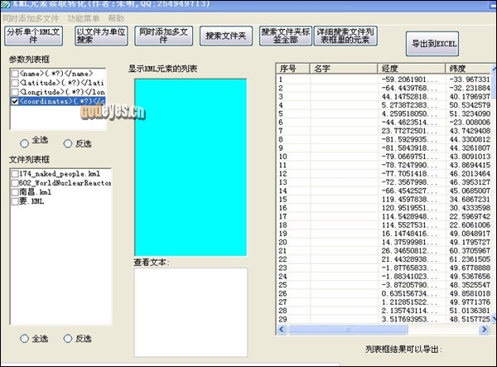Click the cyan KML element list box
The width and height of the screenshot is (497, 367).
point(191,167)
